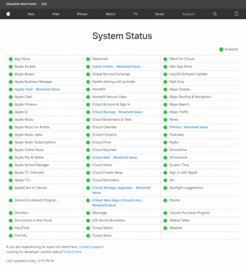Click the green dot next to iWork for iCloud
Screen dimensions: 246x267
(x=165, y=59)
